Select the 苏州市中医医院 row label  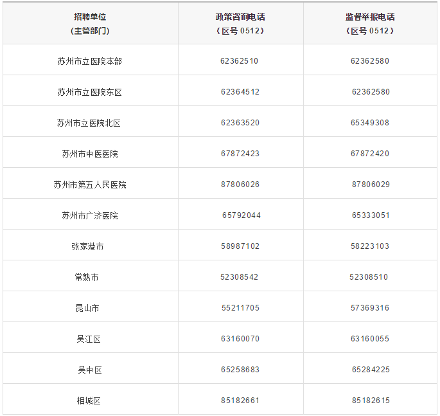pyautogui.click(x=90, y=154)
